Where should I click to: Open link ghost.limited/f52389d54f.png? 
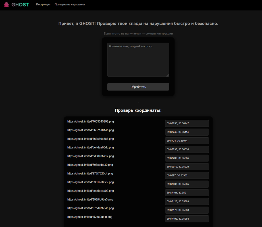point(90,217)
